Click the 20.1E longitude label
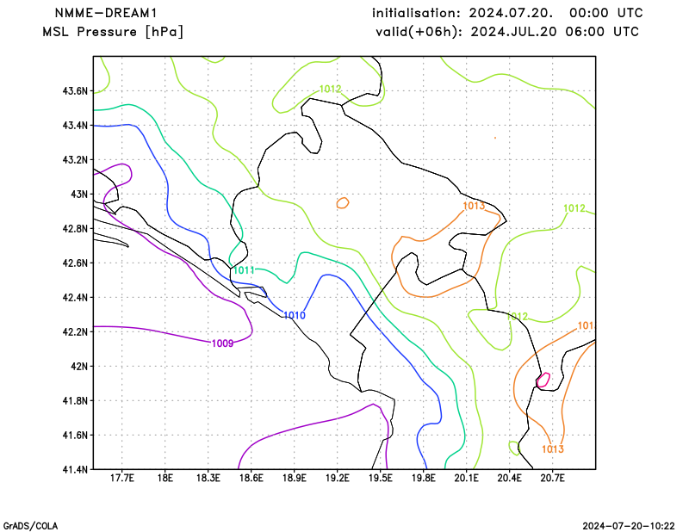 (x=466, y=478)
